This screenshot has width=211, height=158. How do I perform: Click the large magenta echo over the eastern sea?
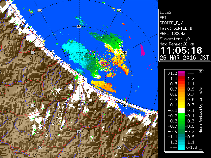142,50
